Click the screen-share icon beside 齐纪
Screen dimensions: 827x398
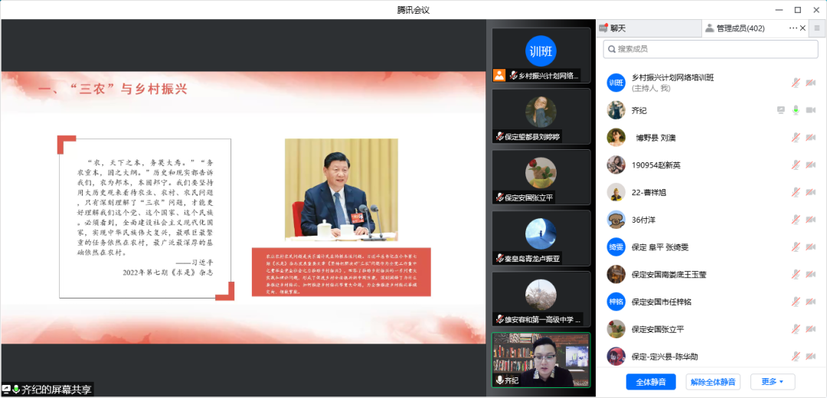780,110
